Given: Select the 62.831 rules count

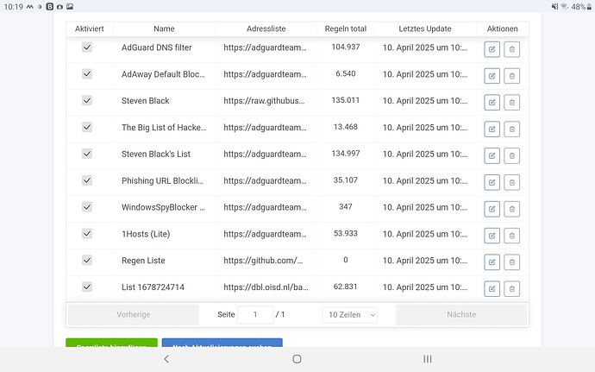Looking at the screenshot, I should click(345, 287).
